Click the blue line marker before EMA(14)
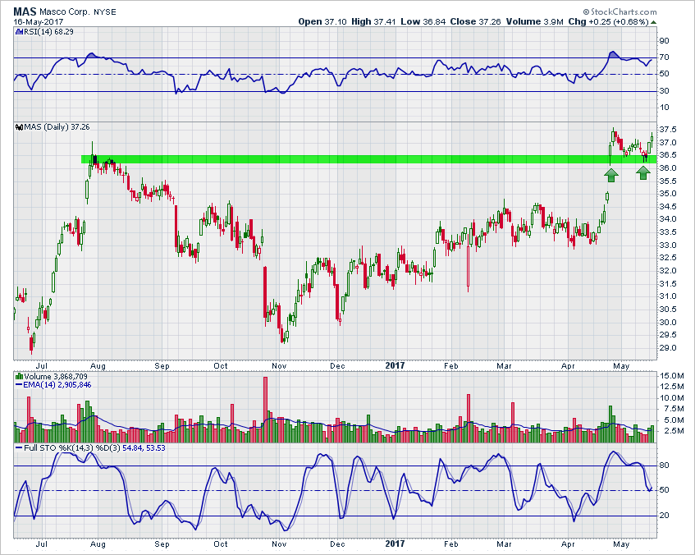The image size is (695, 555). coord(19,385)
